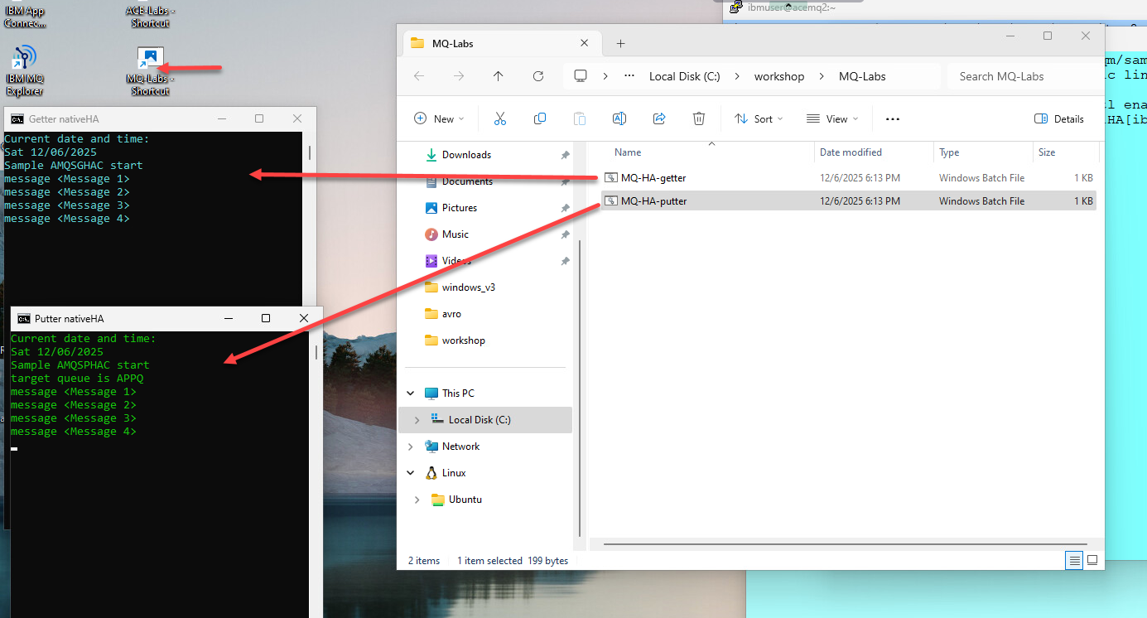This screenshot has width=1147, height=618.
Task: Go up one folder level arrow
Action: point(498,76)
